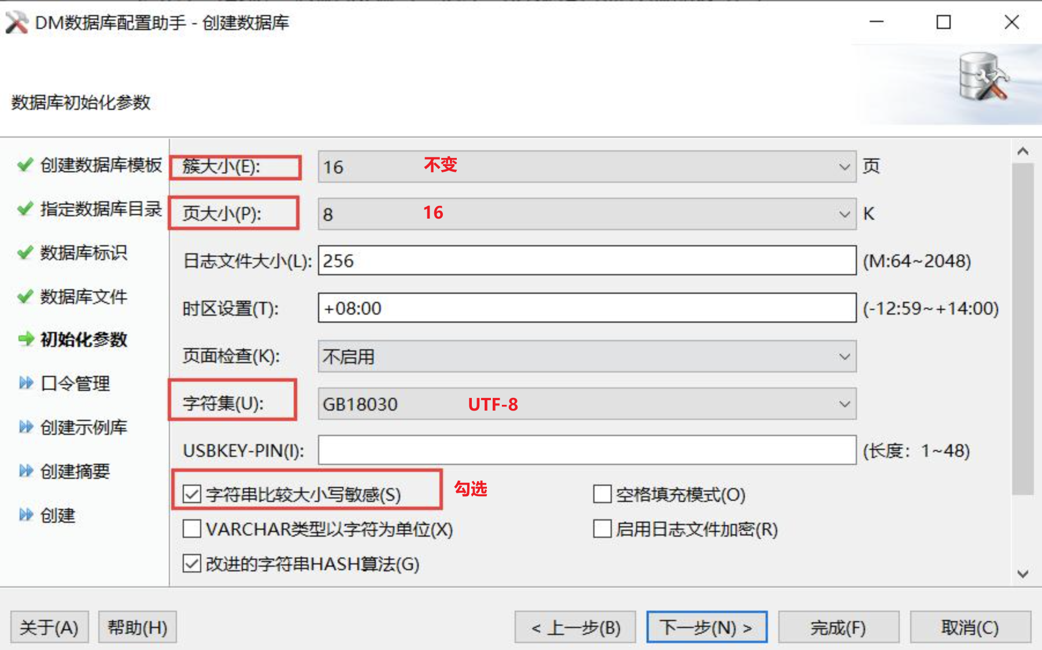Click the 页大小(P) label
Viewport: 1042px width, 650px height.
pos(221,214)
